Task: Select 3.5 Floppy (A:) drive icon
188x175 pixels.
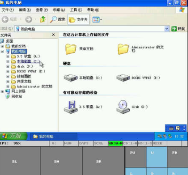Action: 70,107
